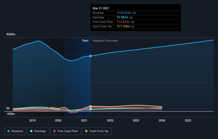Click the Earnings teal data point marker
This screenshot has width=218, height=139.
click(91, 109)
